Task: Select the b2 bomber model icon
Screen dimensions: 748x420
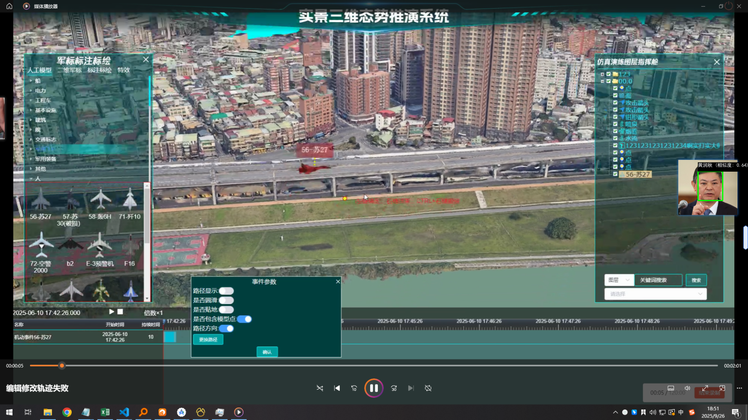Action: (70, 247)
